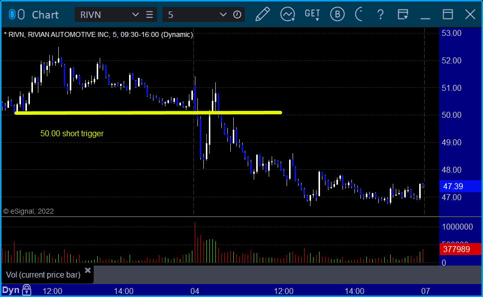483x297 pixels.
Task: Click the eSignal, 2022 copyright text
Action: tap(28, 211)
